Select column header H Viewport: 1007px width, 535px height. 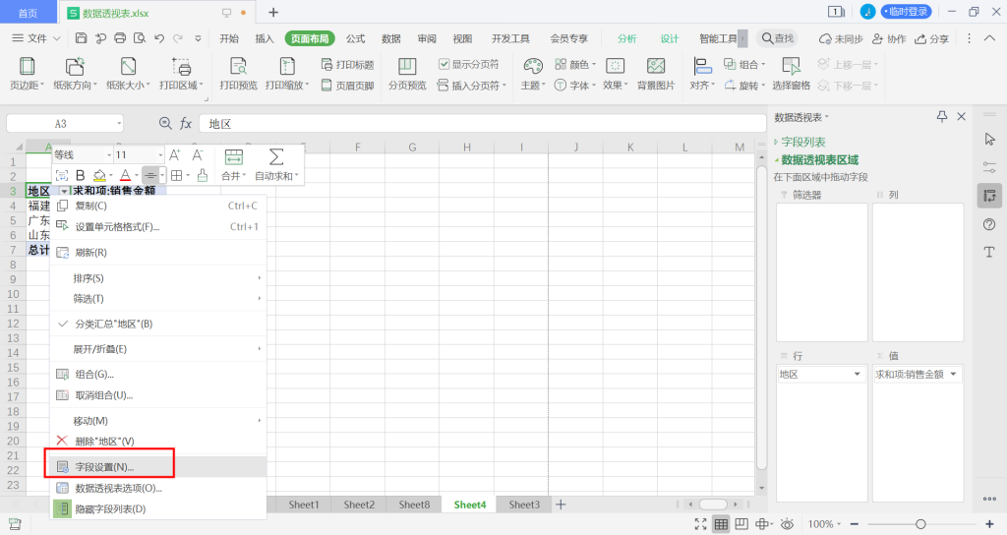(467, 148)
